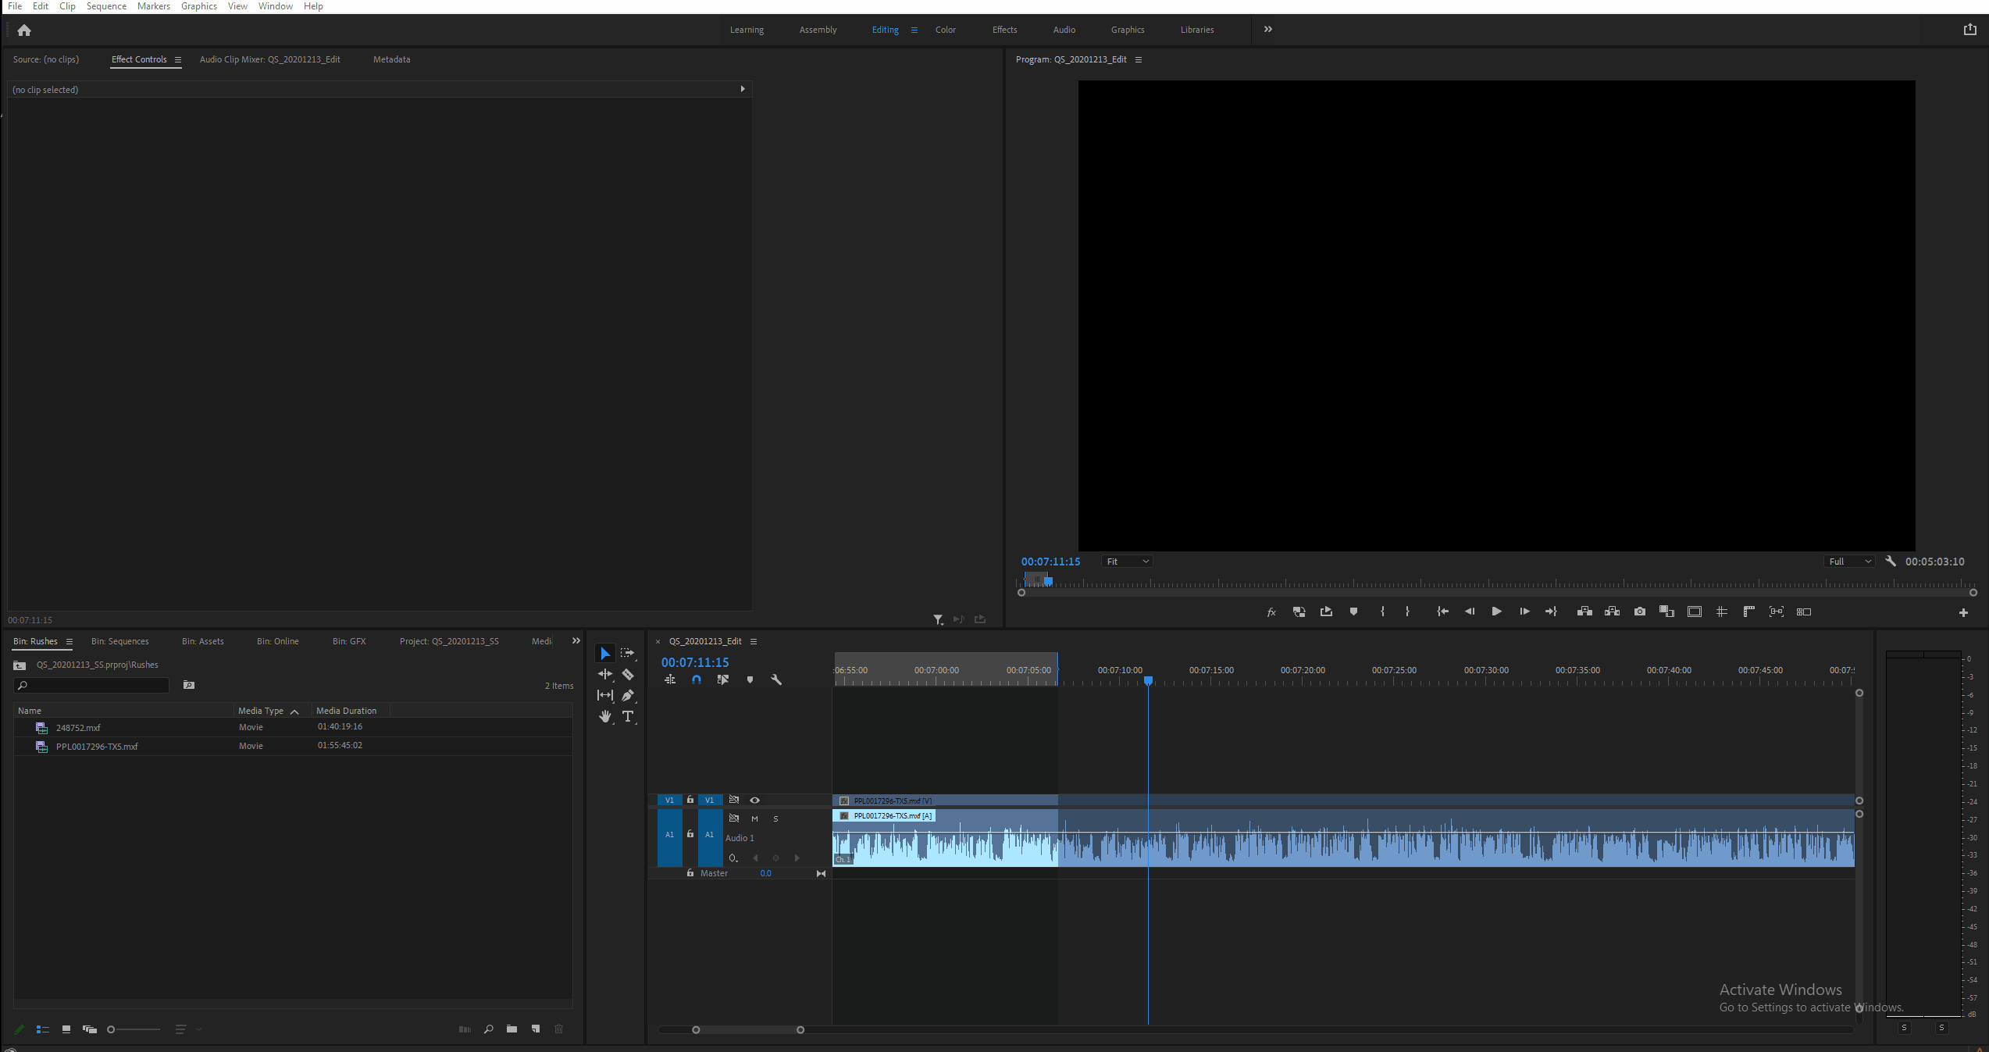Select PPL0017296-TXS.mxf in the Rushes bin
The height and width of the screenshot is (1052, 1989).
tap(96, 746)
